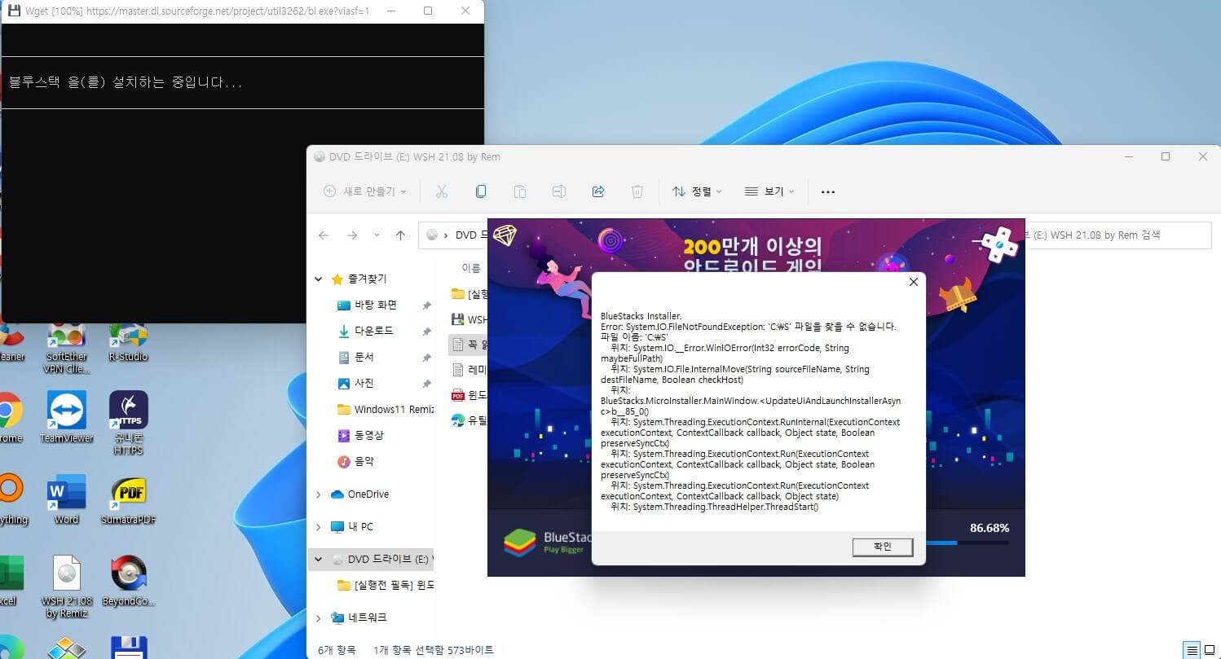Expand the OneDrive tree node

pos(318,494)
